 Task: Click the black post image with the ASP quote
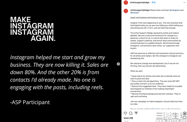point(61,61)
